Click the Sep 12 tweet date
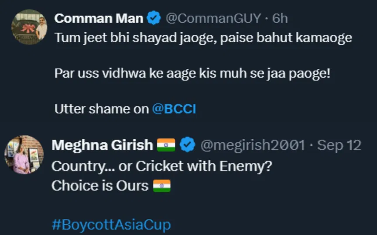The image size is (377, 235). pos(339,145)
